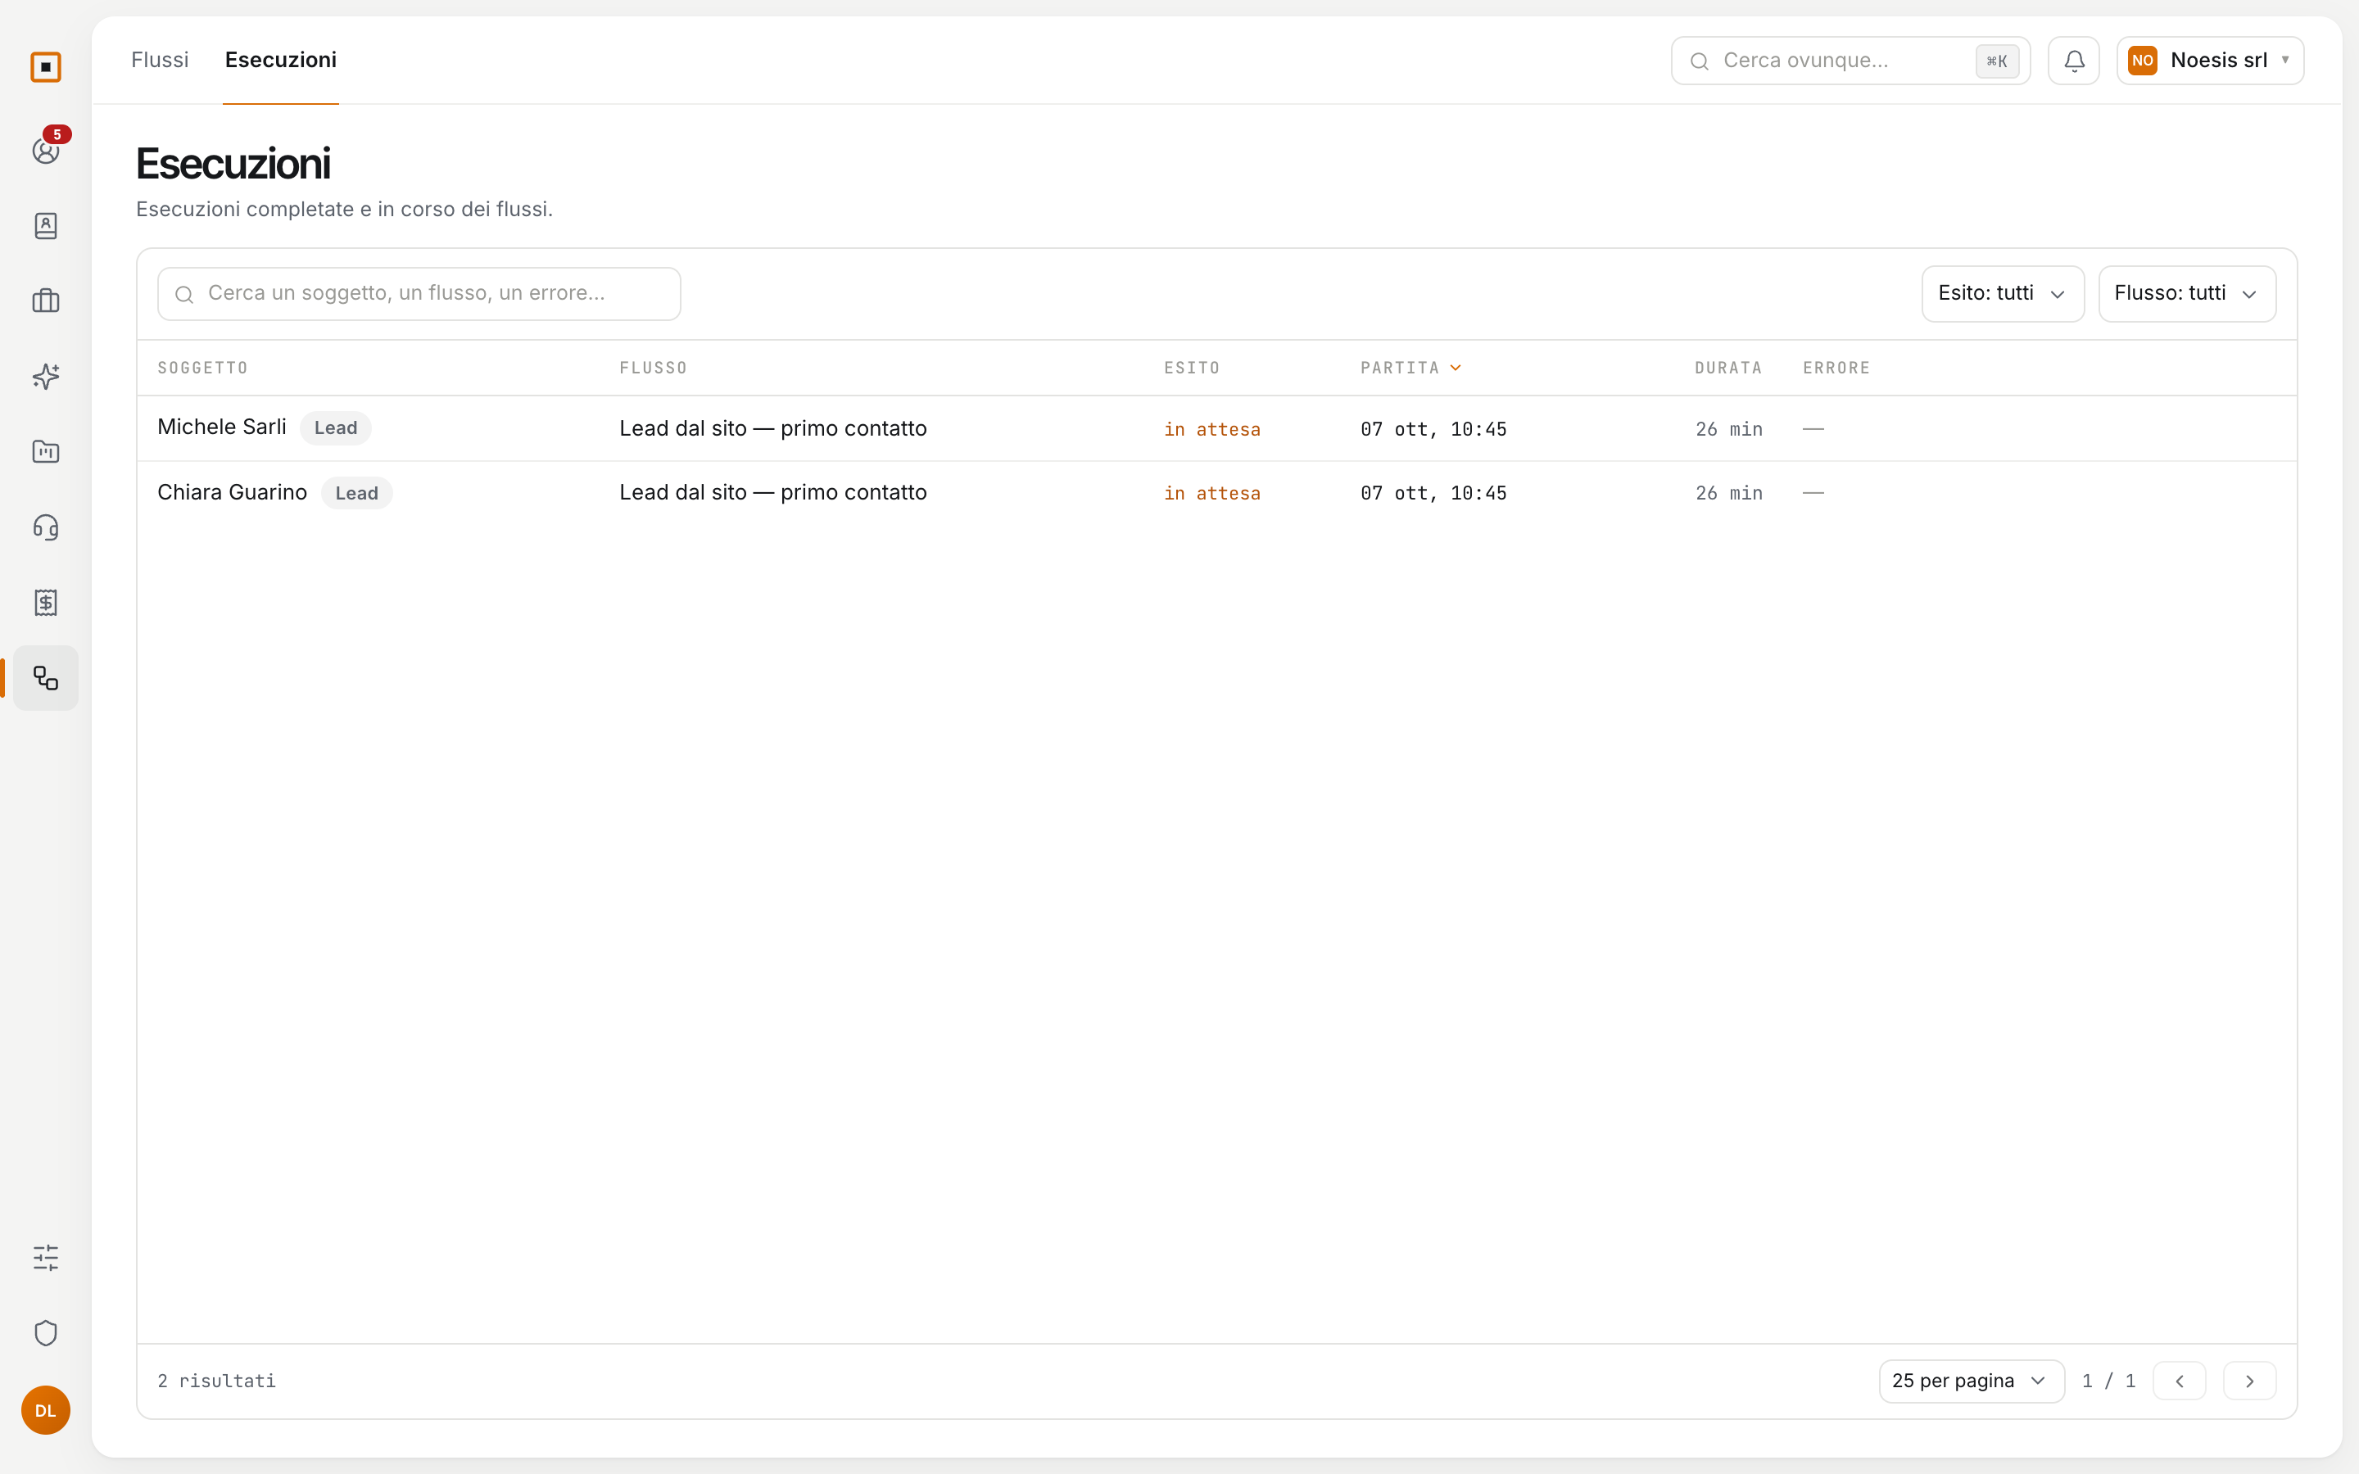
Task: Open the invoice receipt sidebar icon
Action: tap(46, 603)
